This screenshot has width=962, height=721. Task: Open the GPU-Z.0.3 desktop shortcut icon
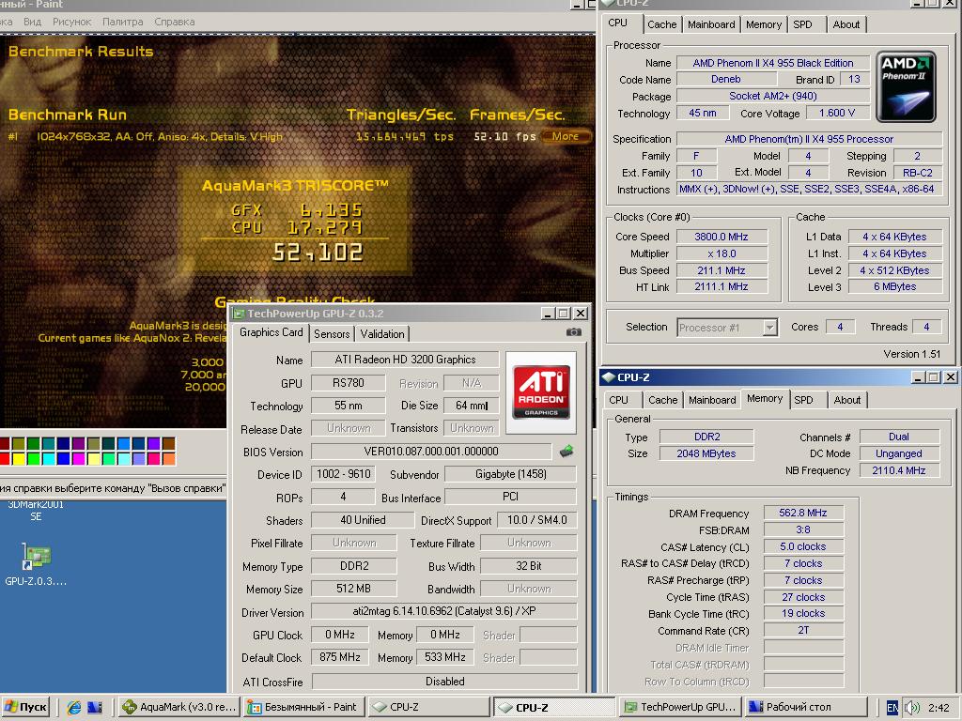point(36,556)
